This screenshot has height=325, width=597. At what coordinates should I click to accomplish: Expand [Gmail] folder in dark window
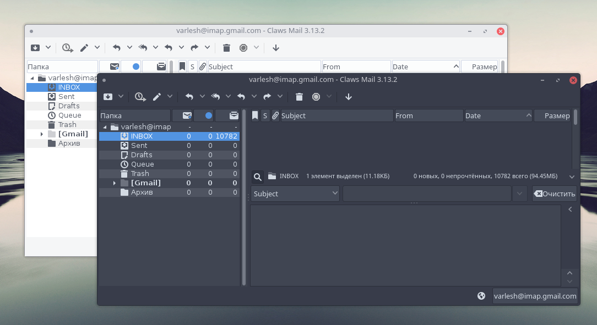tap(114, 183)
